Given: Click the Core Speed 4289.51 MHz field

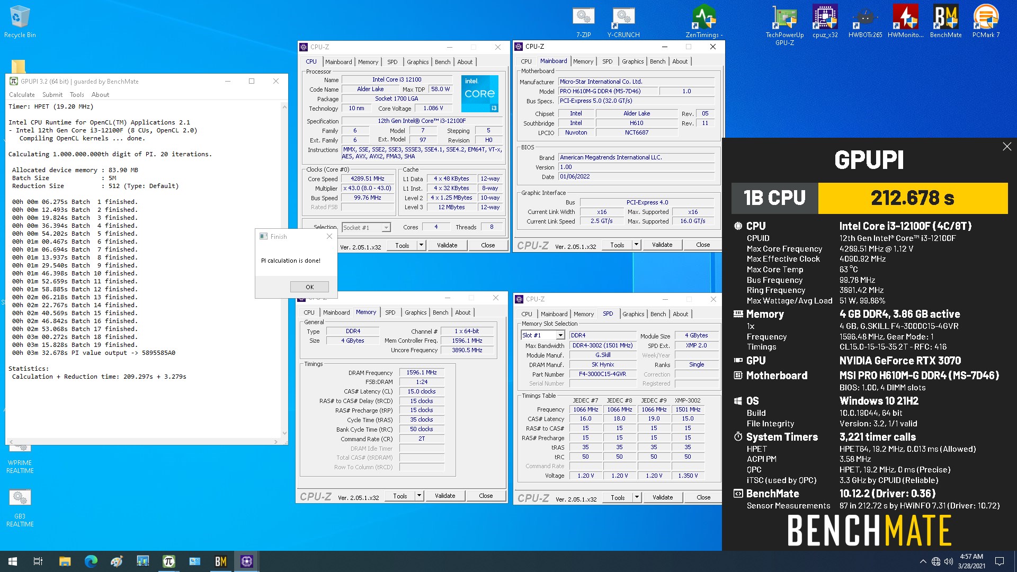Looking at the screenshot, I should tap(368, 179).
